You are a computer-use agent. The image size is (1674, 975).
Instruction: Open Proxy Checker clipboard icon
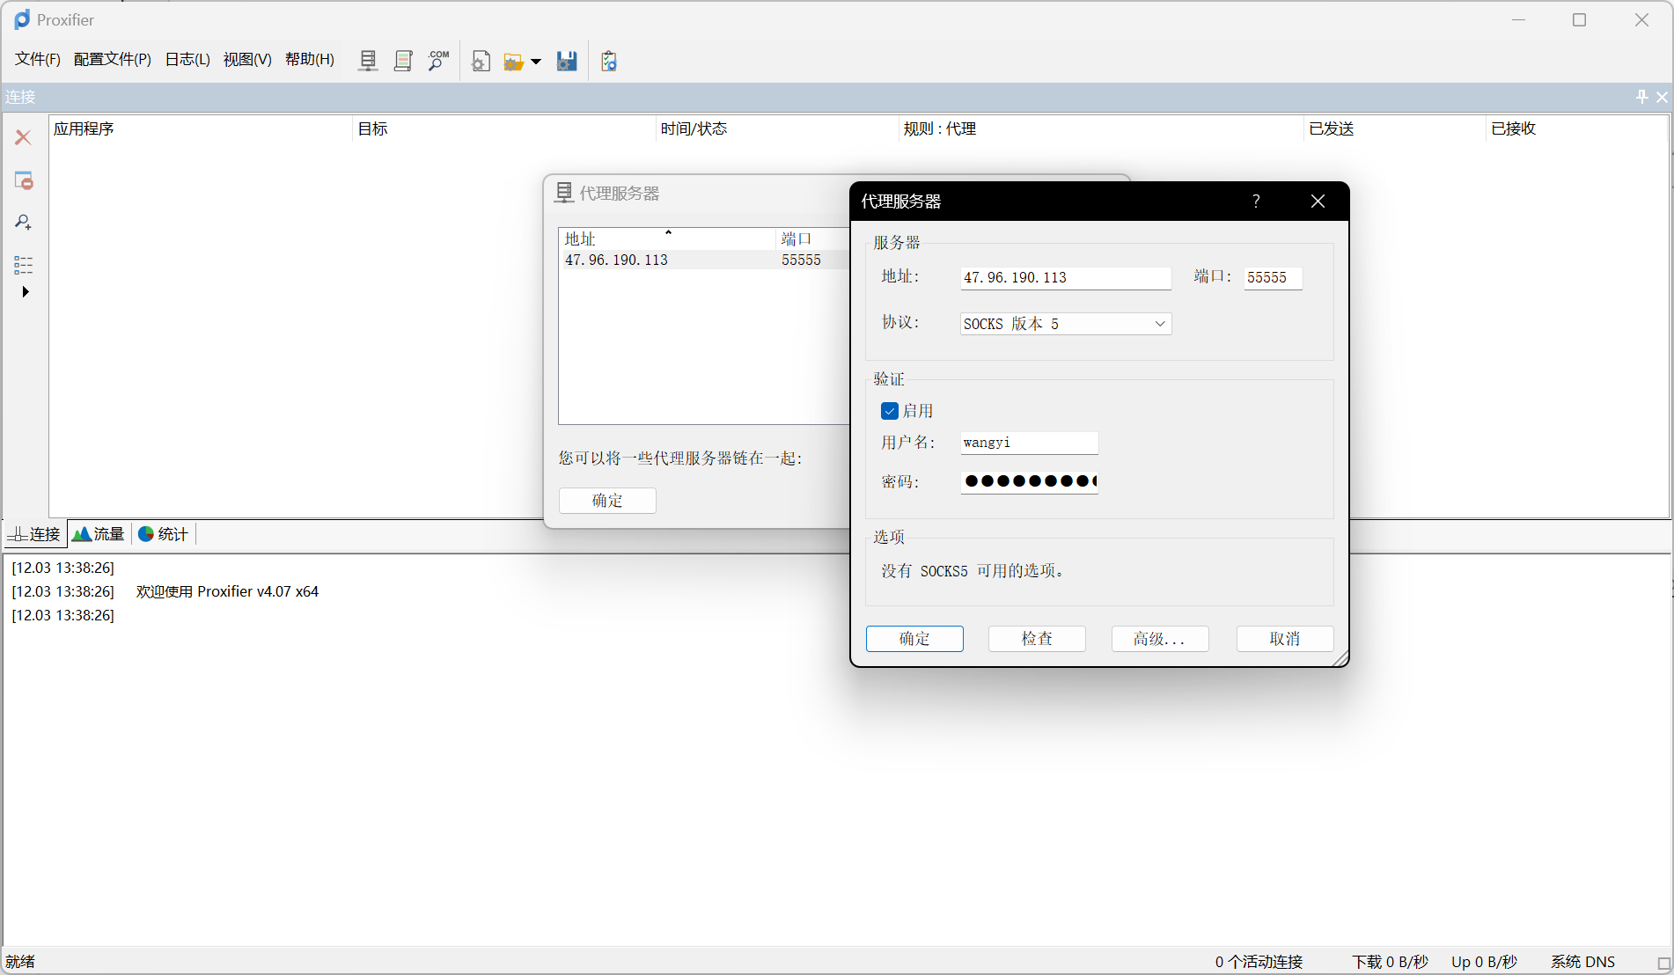(608, 61)
